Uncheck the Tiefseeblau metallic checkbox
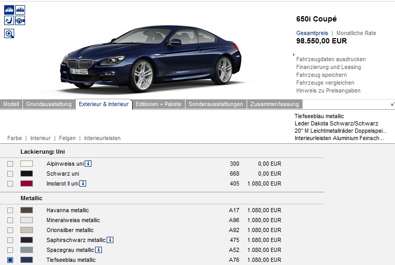 pos(10,260)
